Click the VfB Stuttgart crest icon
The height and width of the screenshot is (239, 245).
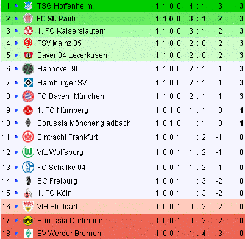[x=28, y=207]
